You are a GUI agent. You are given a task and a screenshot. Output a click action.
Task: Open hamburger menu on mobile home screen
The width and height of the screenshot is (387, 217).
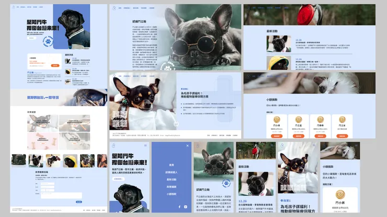(145, 146)
